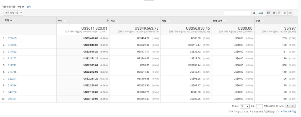The width and height of the screenshot is (301, 117).
Task: Click tax value US$246.03
Action: (143, 58)
